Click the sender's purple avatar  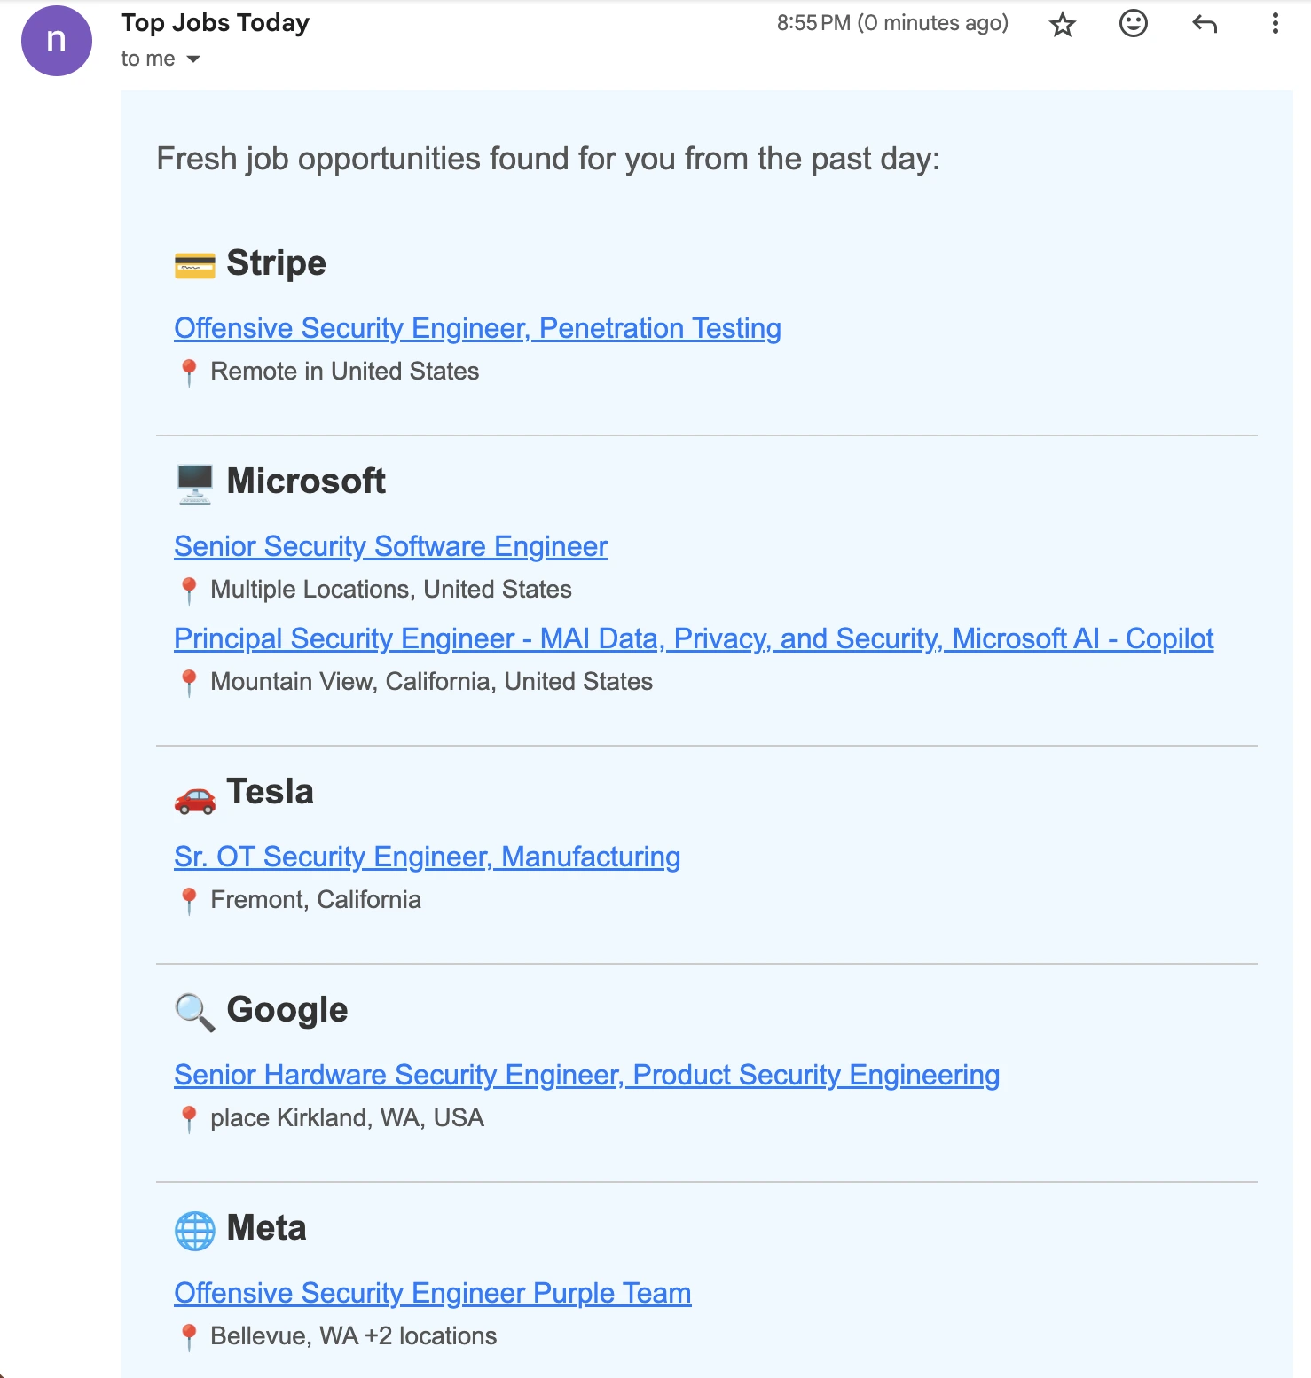coord(56,40)
